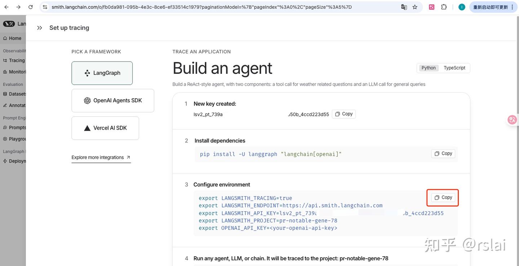The image size is (519, 266).
Task: Collapse the Set up tracing panel
Action: [x=40, y=28]
